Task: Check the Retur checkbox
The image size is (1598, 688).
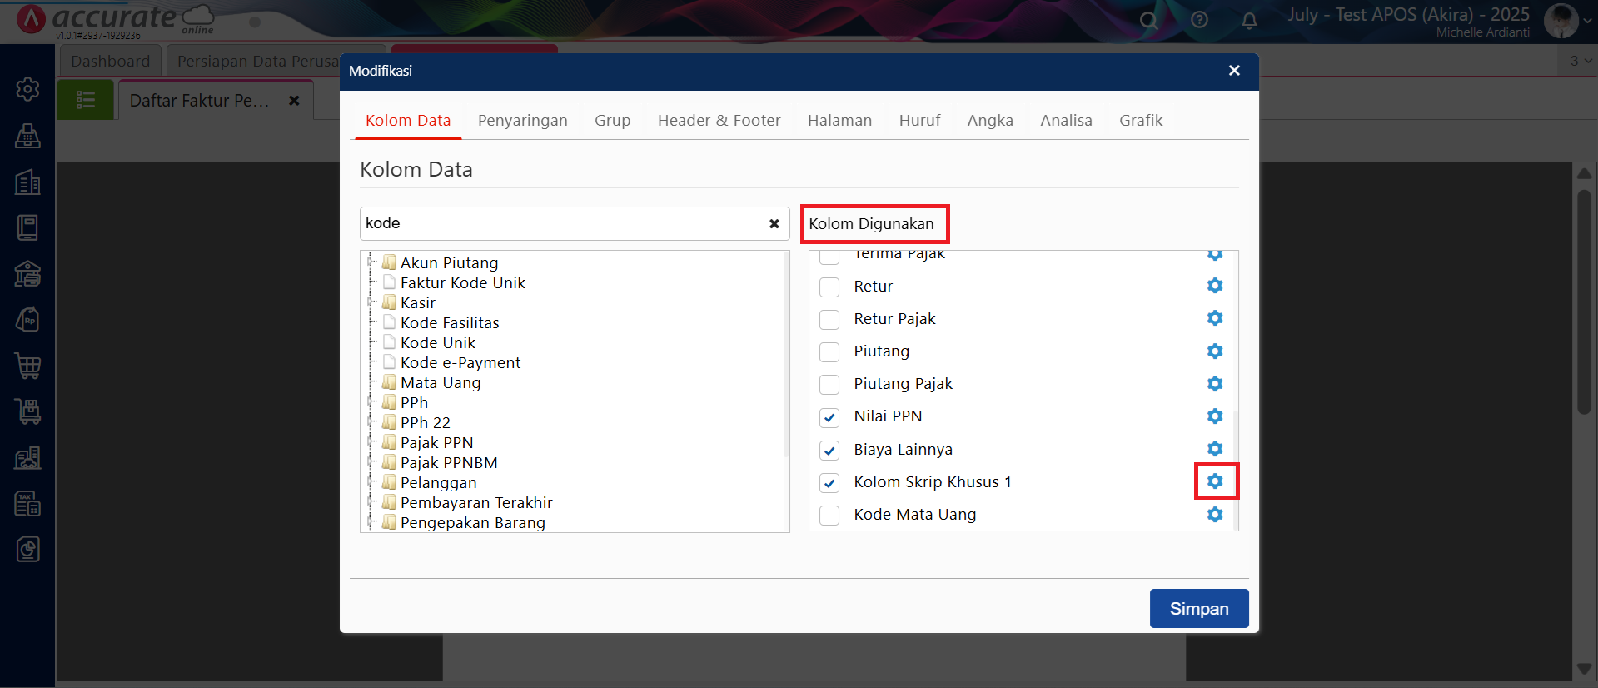Action: (829, 287)
